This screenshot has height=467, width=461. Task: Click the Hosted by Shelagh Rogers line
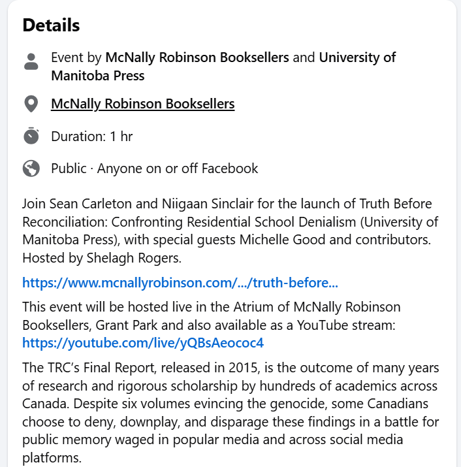(102, 258)
